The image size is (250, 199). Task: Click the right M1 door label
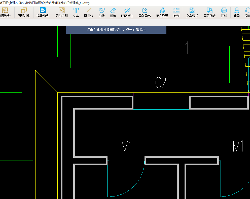[238, 146]
